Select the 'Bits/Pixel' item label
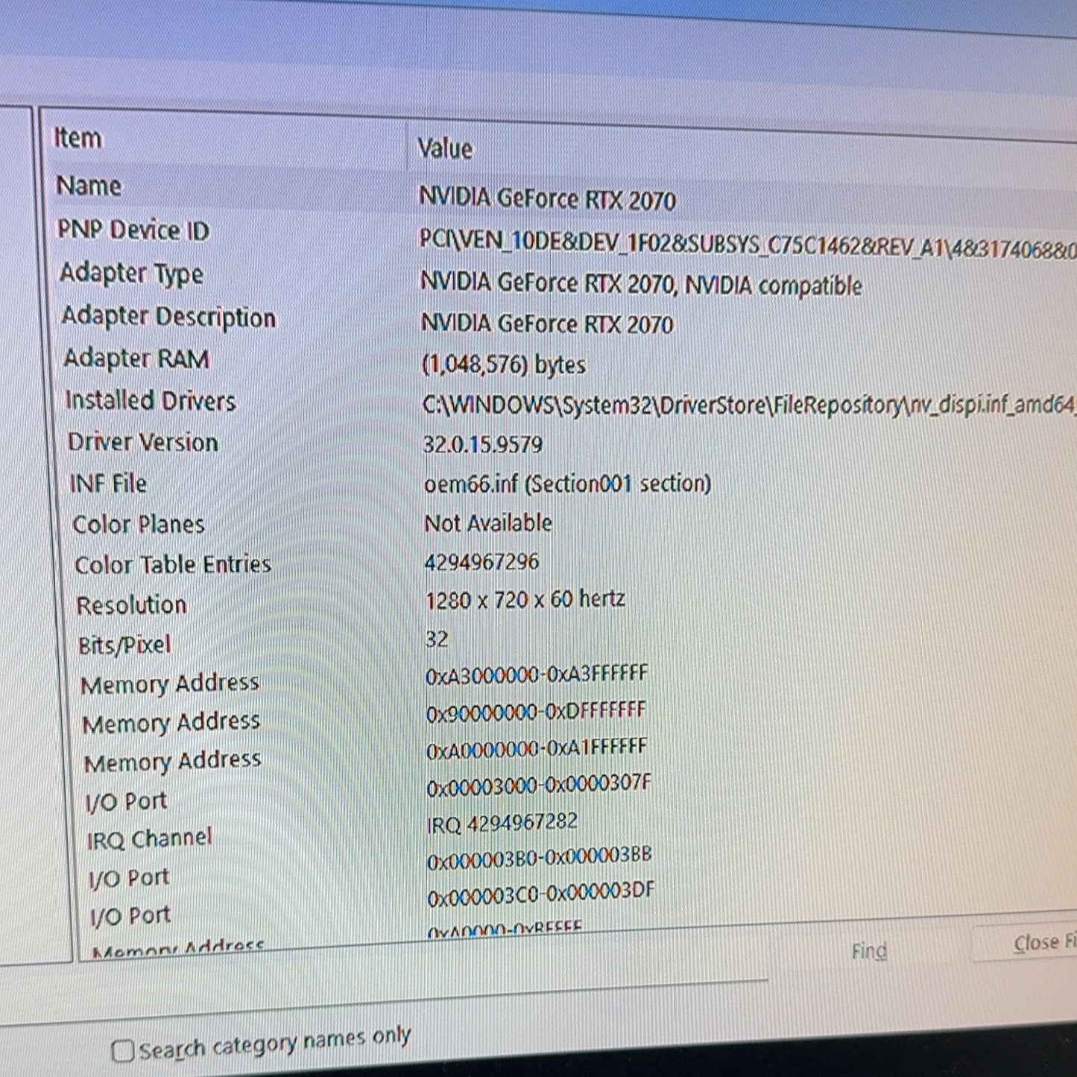 [x=124, y=645]
